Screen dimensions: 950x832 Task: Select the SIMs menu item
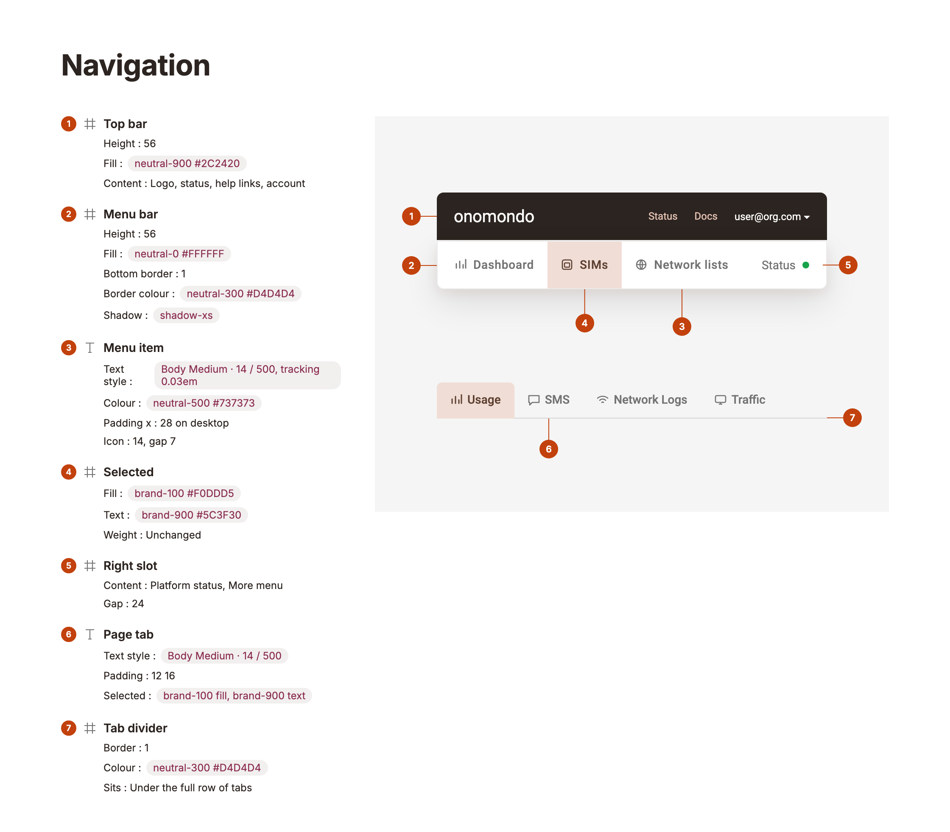point(584,265)
